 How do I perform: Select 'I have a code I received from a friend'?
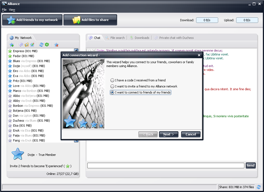(x=138, y=80)
